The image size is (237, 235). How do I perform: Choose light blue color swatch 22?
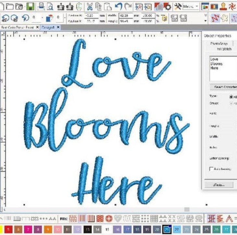[177, 229]
